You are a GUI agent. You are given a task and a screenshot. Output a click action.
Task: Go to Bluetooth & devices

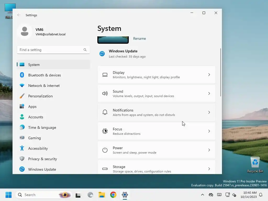click(53, 75)
